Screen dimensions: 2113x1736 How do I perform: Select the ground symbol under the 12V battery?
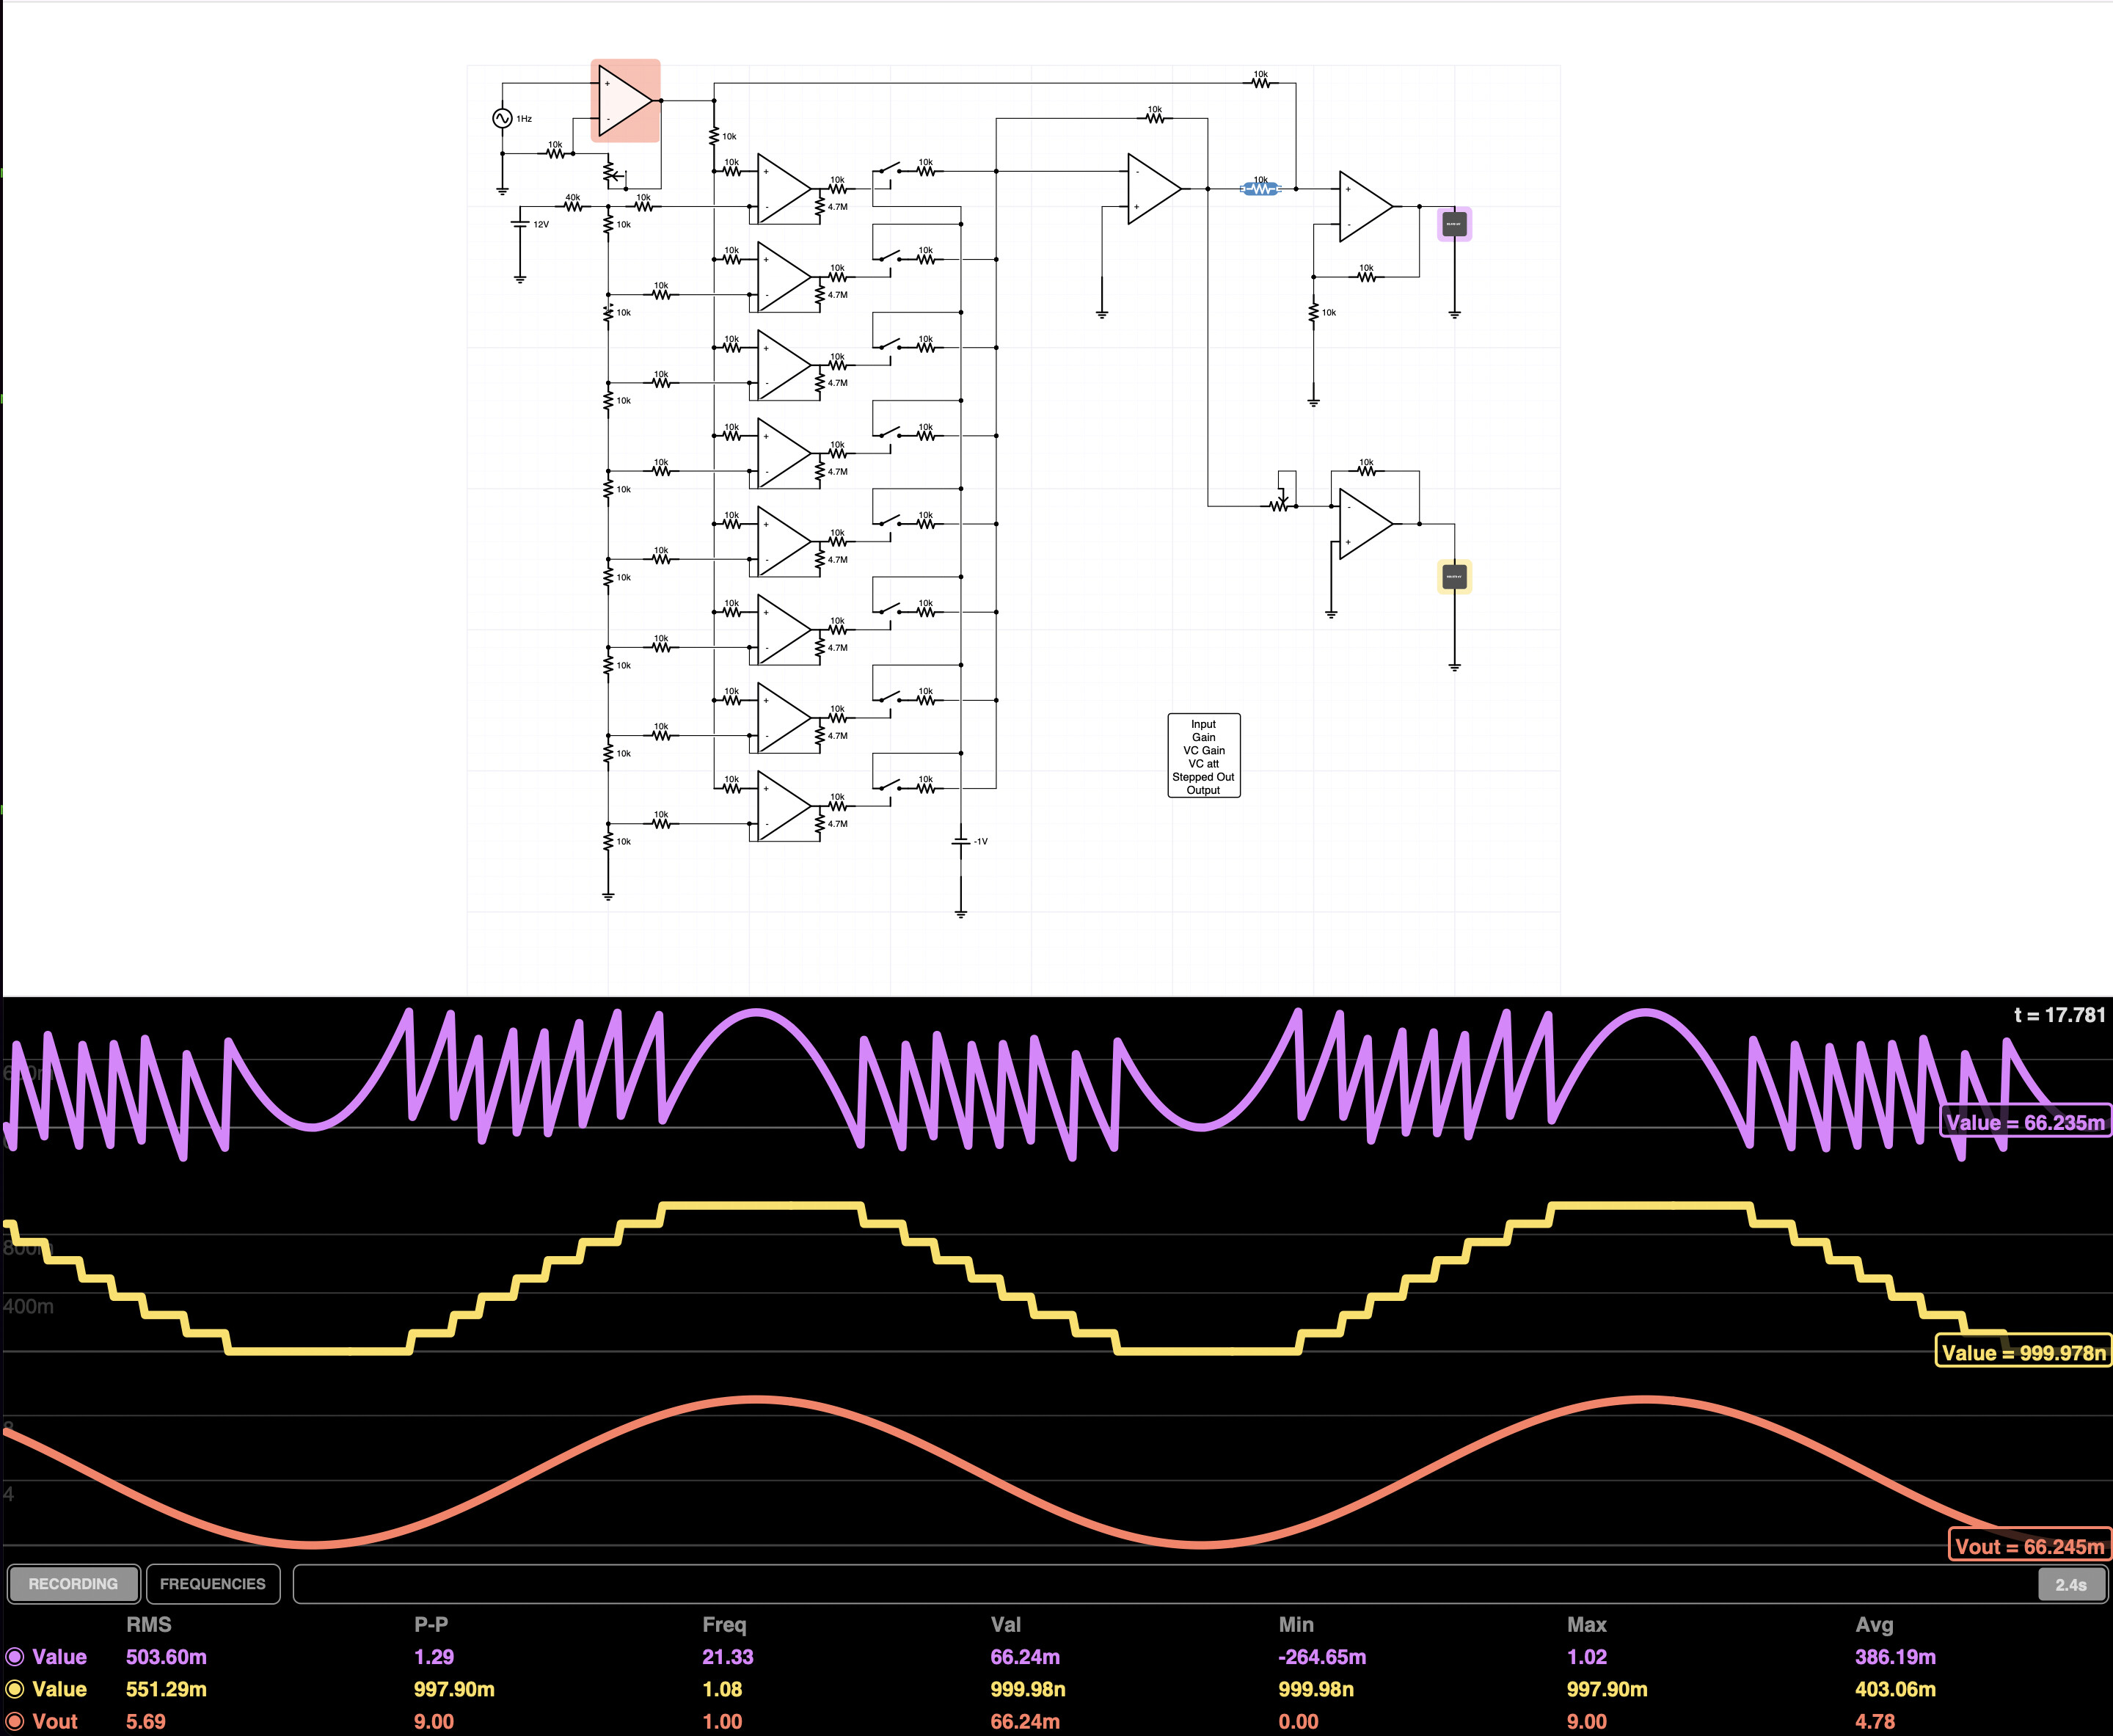click(x=520, y=279)
